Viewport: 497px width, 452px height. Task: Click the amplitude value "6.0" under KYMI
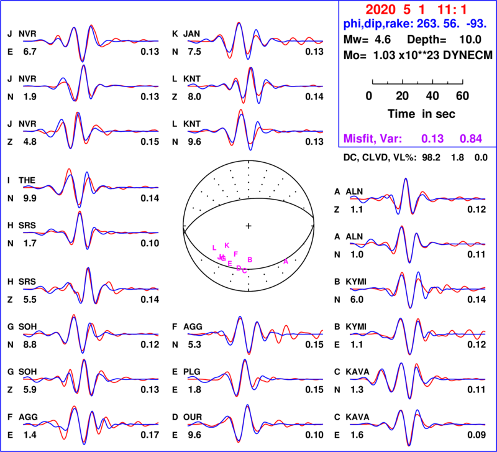click(x=357, y=300)
